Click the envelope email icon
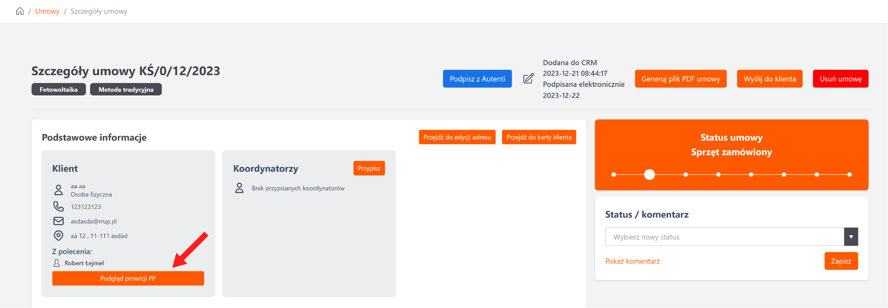 click(x=58, y=221)
